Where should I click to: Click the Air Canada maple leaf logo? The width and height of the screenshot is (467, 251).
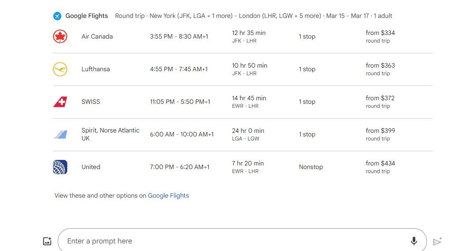60,37
